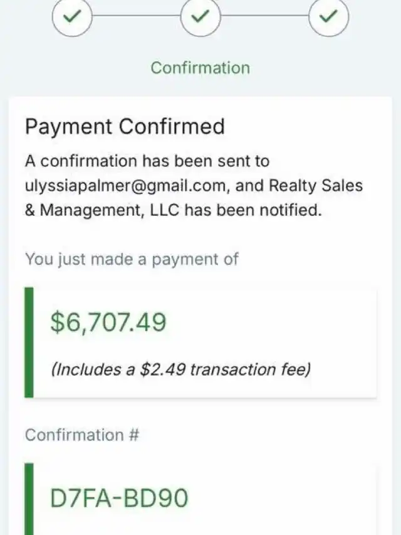Click the 'You just made a payment of' label

pyautogui.click(x=132, y=259)
